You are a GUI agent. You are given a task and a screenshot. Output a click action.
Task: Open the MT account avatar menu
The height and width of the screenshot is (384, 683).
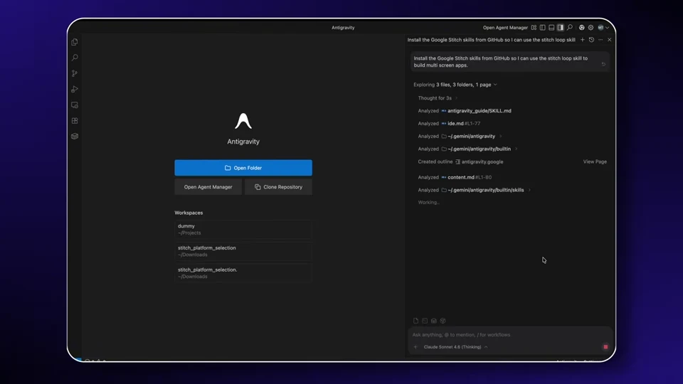click(x=603, y=28)
